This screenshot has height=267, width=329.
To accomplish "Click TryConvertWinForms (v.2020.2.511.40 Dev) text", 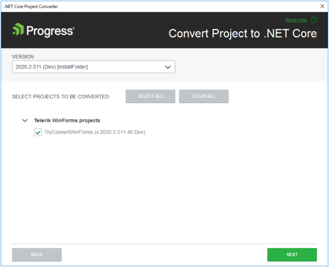I will (x=95, y=132).
